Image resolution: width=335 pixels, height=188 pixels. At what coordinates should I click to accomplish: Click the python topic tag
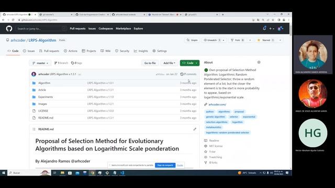click(x=210, y=112)
